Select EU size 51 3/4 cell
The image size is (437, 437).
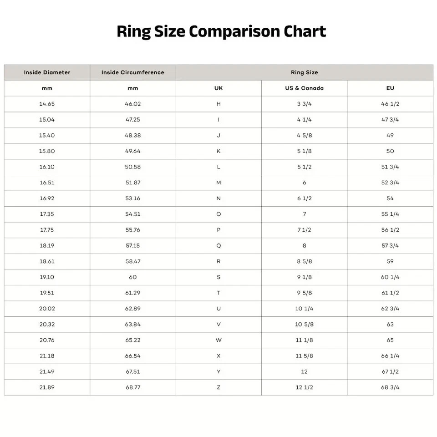click(x=390, y=167)
